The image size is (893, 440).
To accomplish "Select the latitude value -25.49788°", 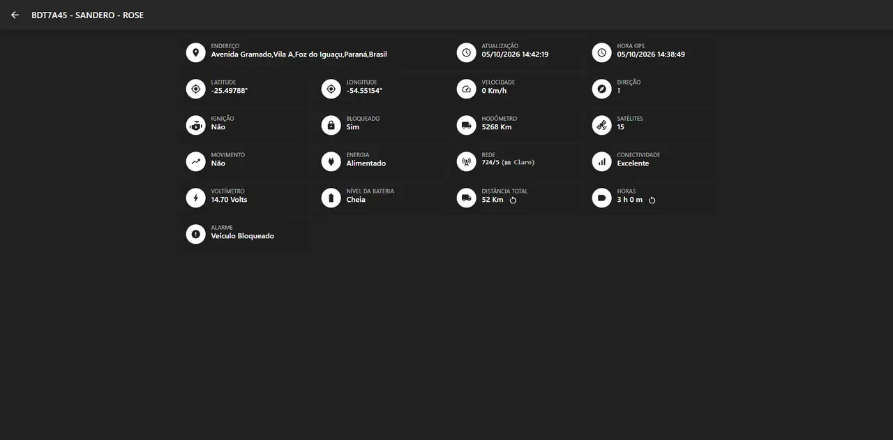I will click(230, 91).
